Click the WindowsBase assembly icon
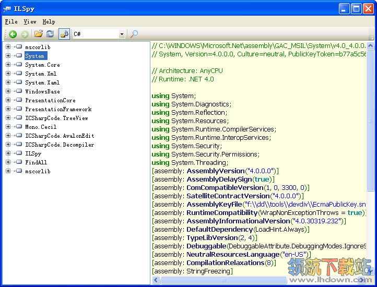377x287 pixels. coord(18,91)
